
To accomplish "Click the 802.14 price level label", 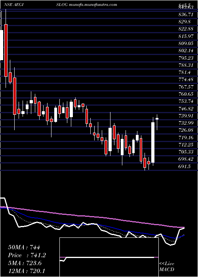I will (186, 51).
